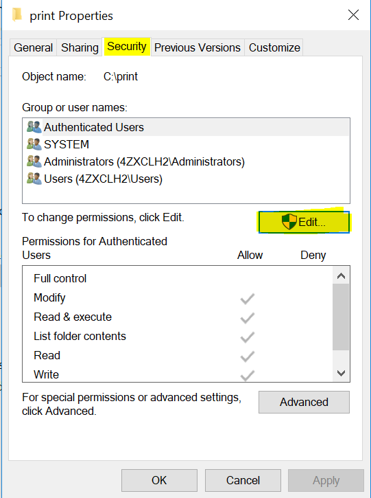
Task: Open the Previous Versions tab
Action: coord(198,47)
